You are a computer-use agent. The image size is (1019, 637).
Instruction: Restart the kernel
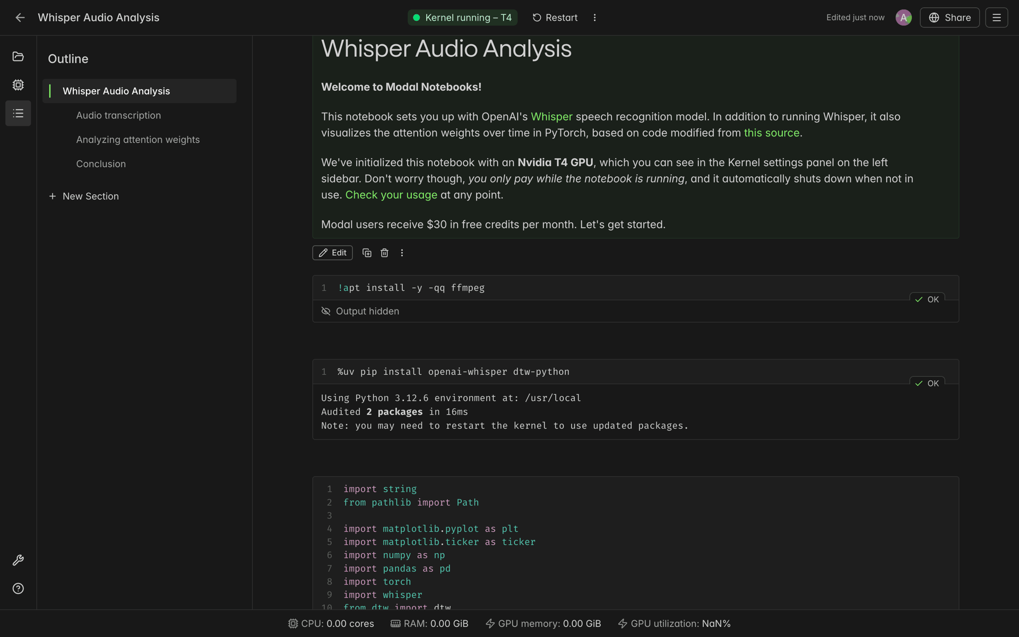coord(555,18)
